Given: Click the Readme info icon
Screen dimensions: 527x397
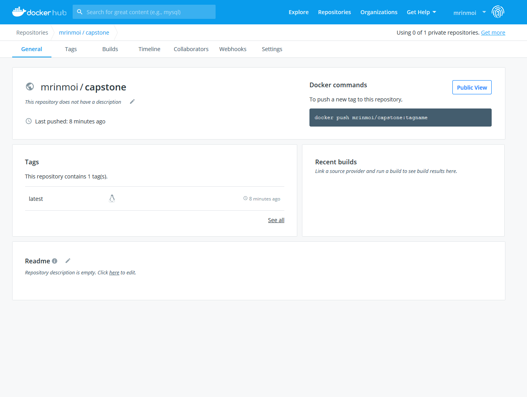Looking at the screenshot, I should point(55,261).
